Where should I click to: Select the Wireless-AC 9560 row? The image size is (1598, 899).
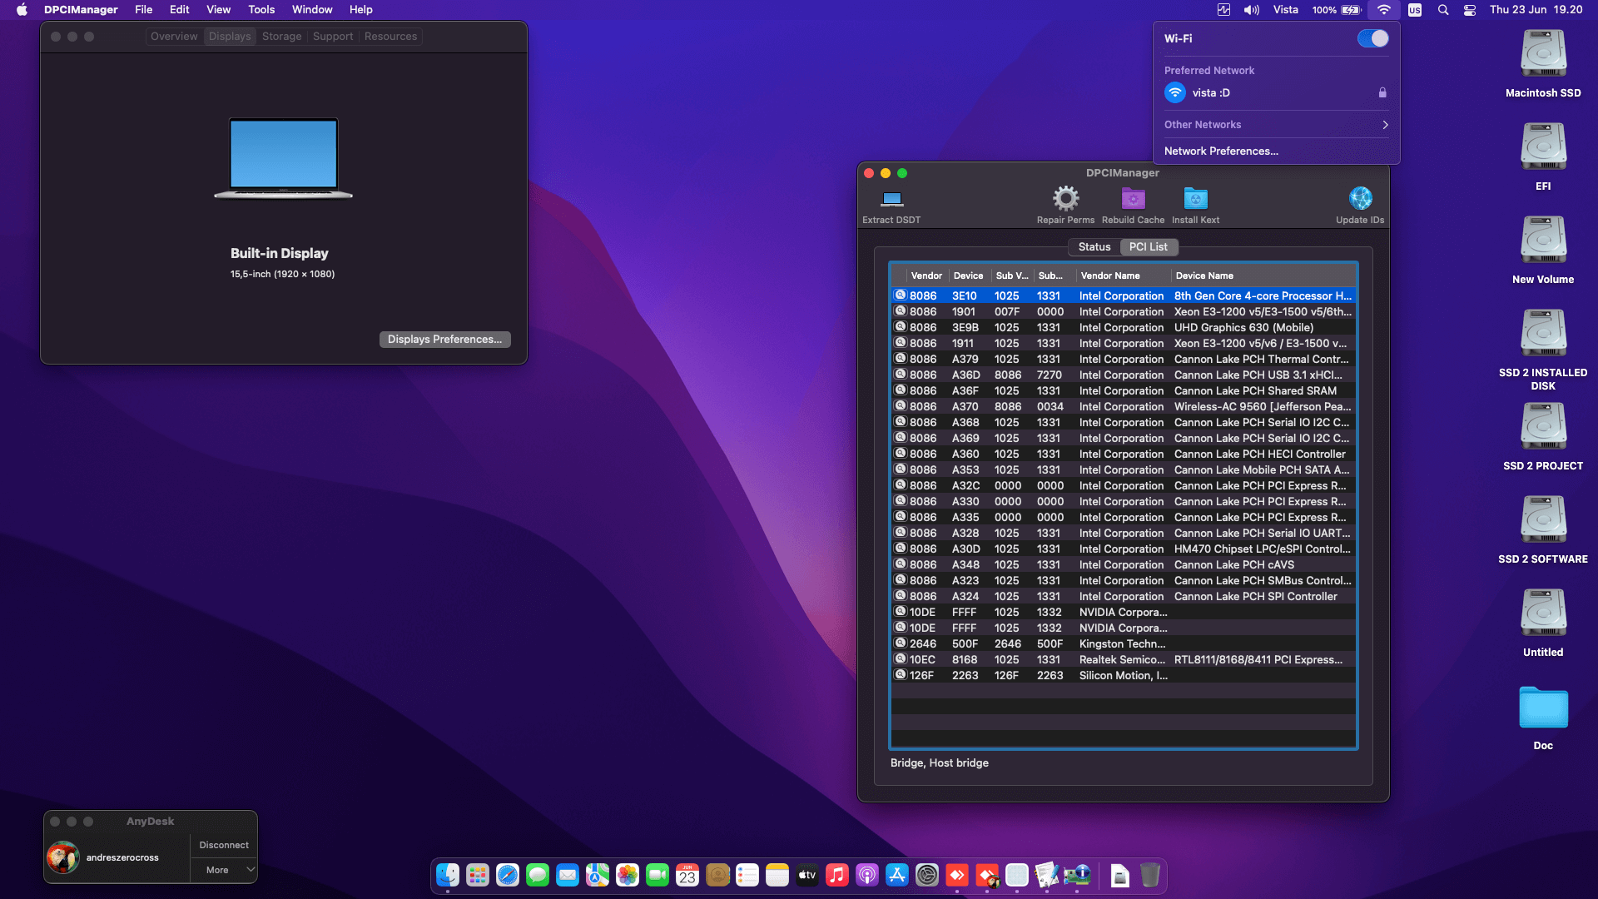(x=1124, y=406)
